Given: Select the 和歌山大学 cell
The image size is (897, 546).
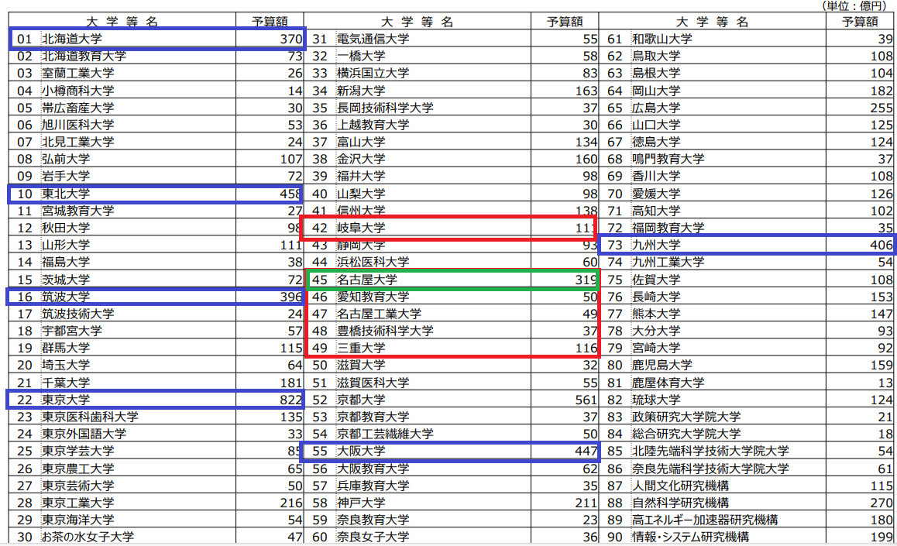Looking at the screenshot, I should click(x=662, y=39).
